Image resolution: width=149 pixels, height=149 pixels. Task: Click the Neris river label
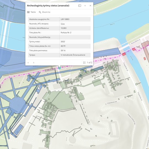pos(112,24)
